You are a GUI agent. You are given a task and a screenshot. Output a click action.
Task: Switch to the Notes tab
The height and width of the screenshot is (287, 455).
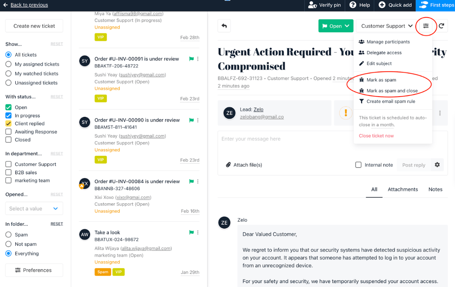(436, 189)
